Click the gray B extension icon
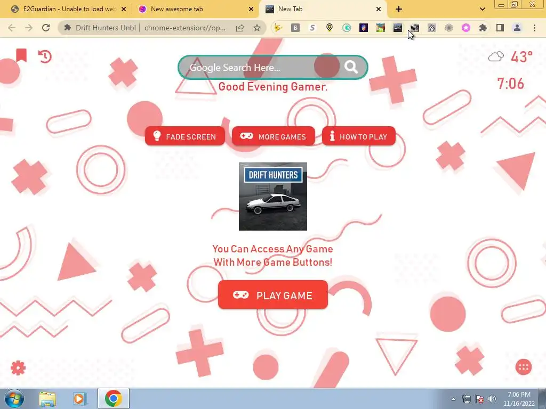Image resolution: width=546 pixels, height=409 pixels. click(295, 28)
